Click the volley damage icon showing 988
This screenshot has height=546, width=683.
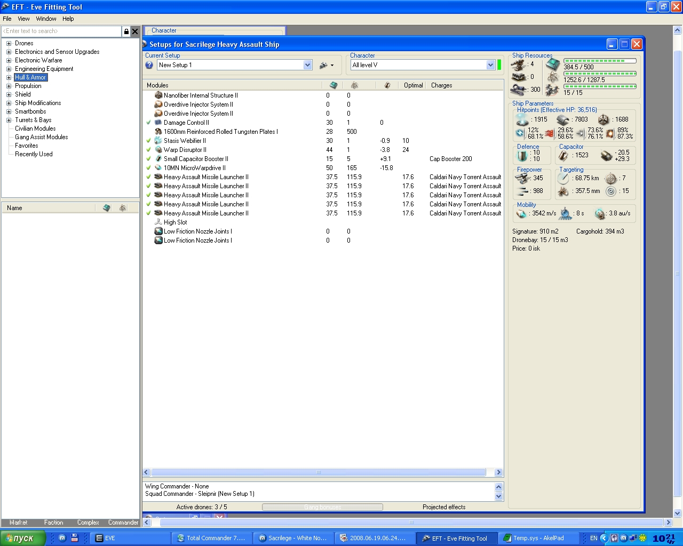tap(523, 191)
